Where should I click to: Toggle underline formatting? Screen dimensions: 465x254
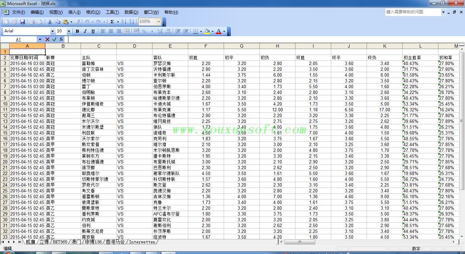(93, 31)
